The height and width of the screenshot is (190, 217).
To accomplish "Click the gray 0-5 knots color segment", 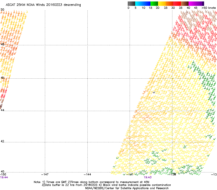I will 131,4.
